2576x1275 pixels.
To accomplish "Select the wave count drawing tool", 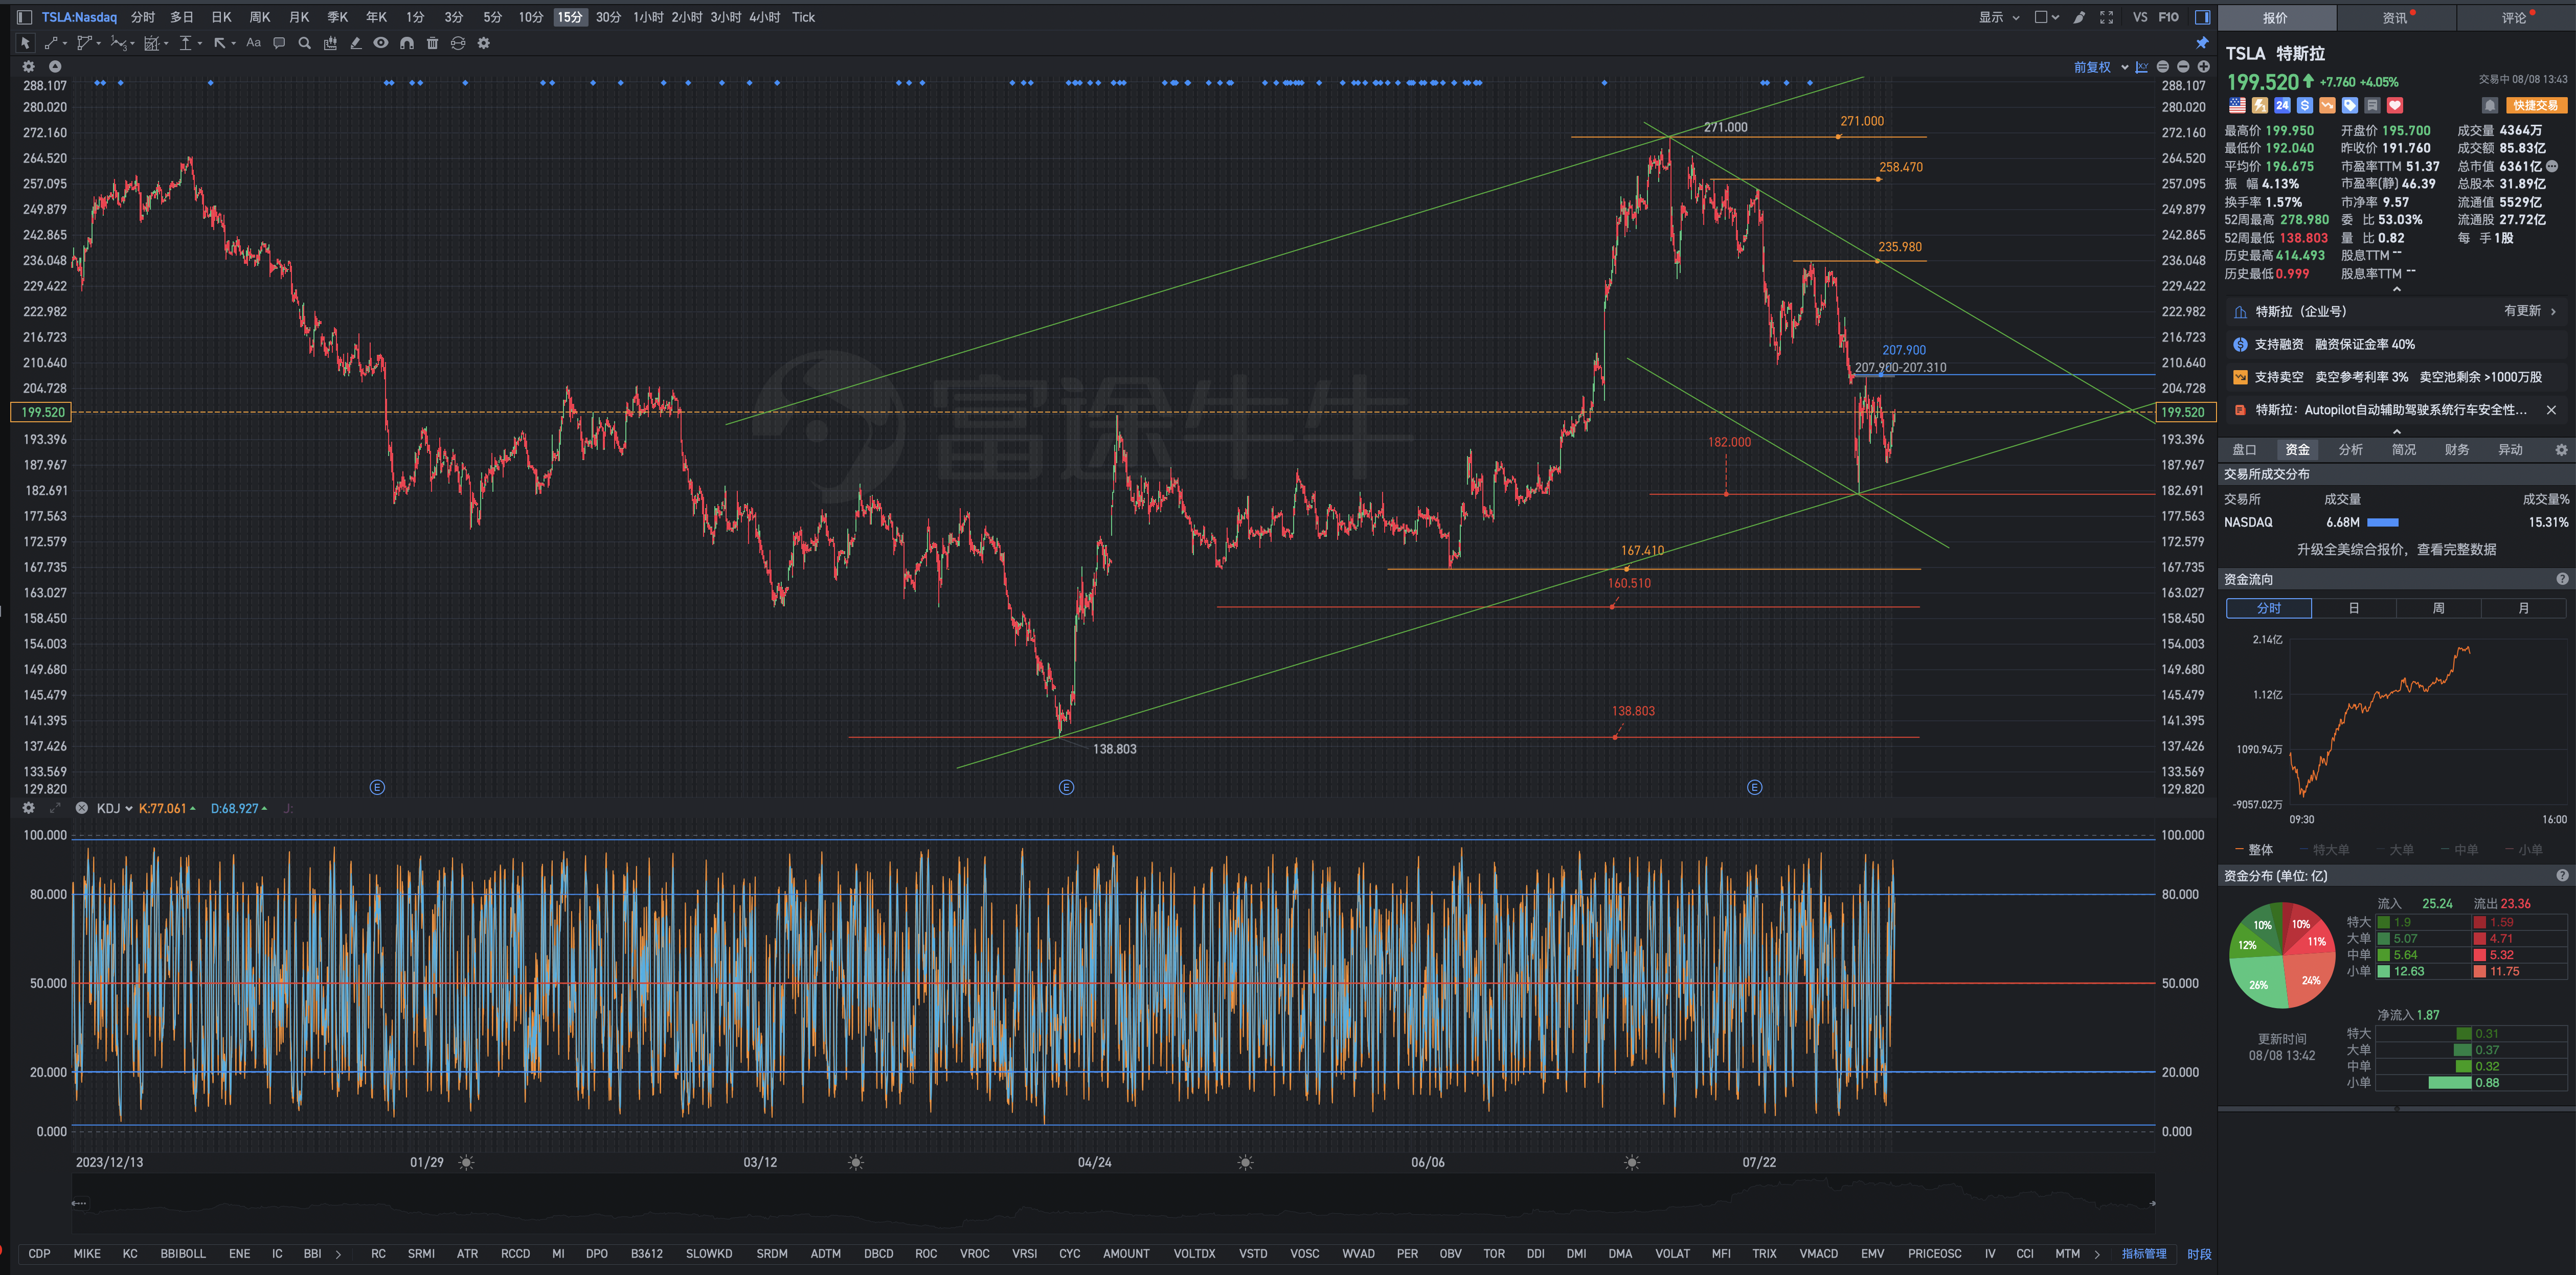I will 119,43.
